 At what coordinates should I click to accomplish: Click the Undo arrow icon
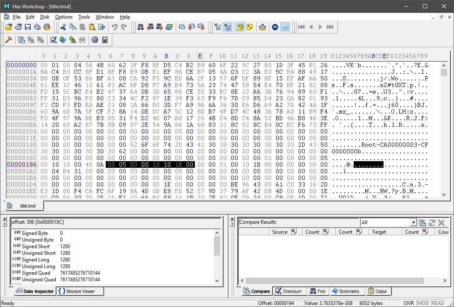click(x=115, y=27)
